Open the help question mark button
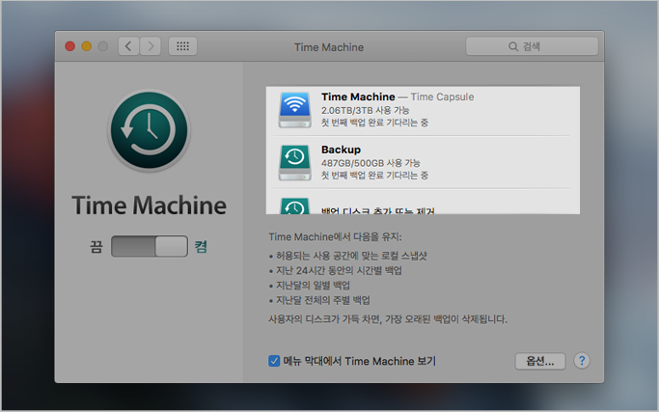Screen dimensions: 659x412 (582, 361)
